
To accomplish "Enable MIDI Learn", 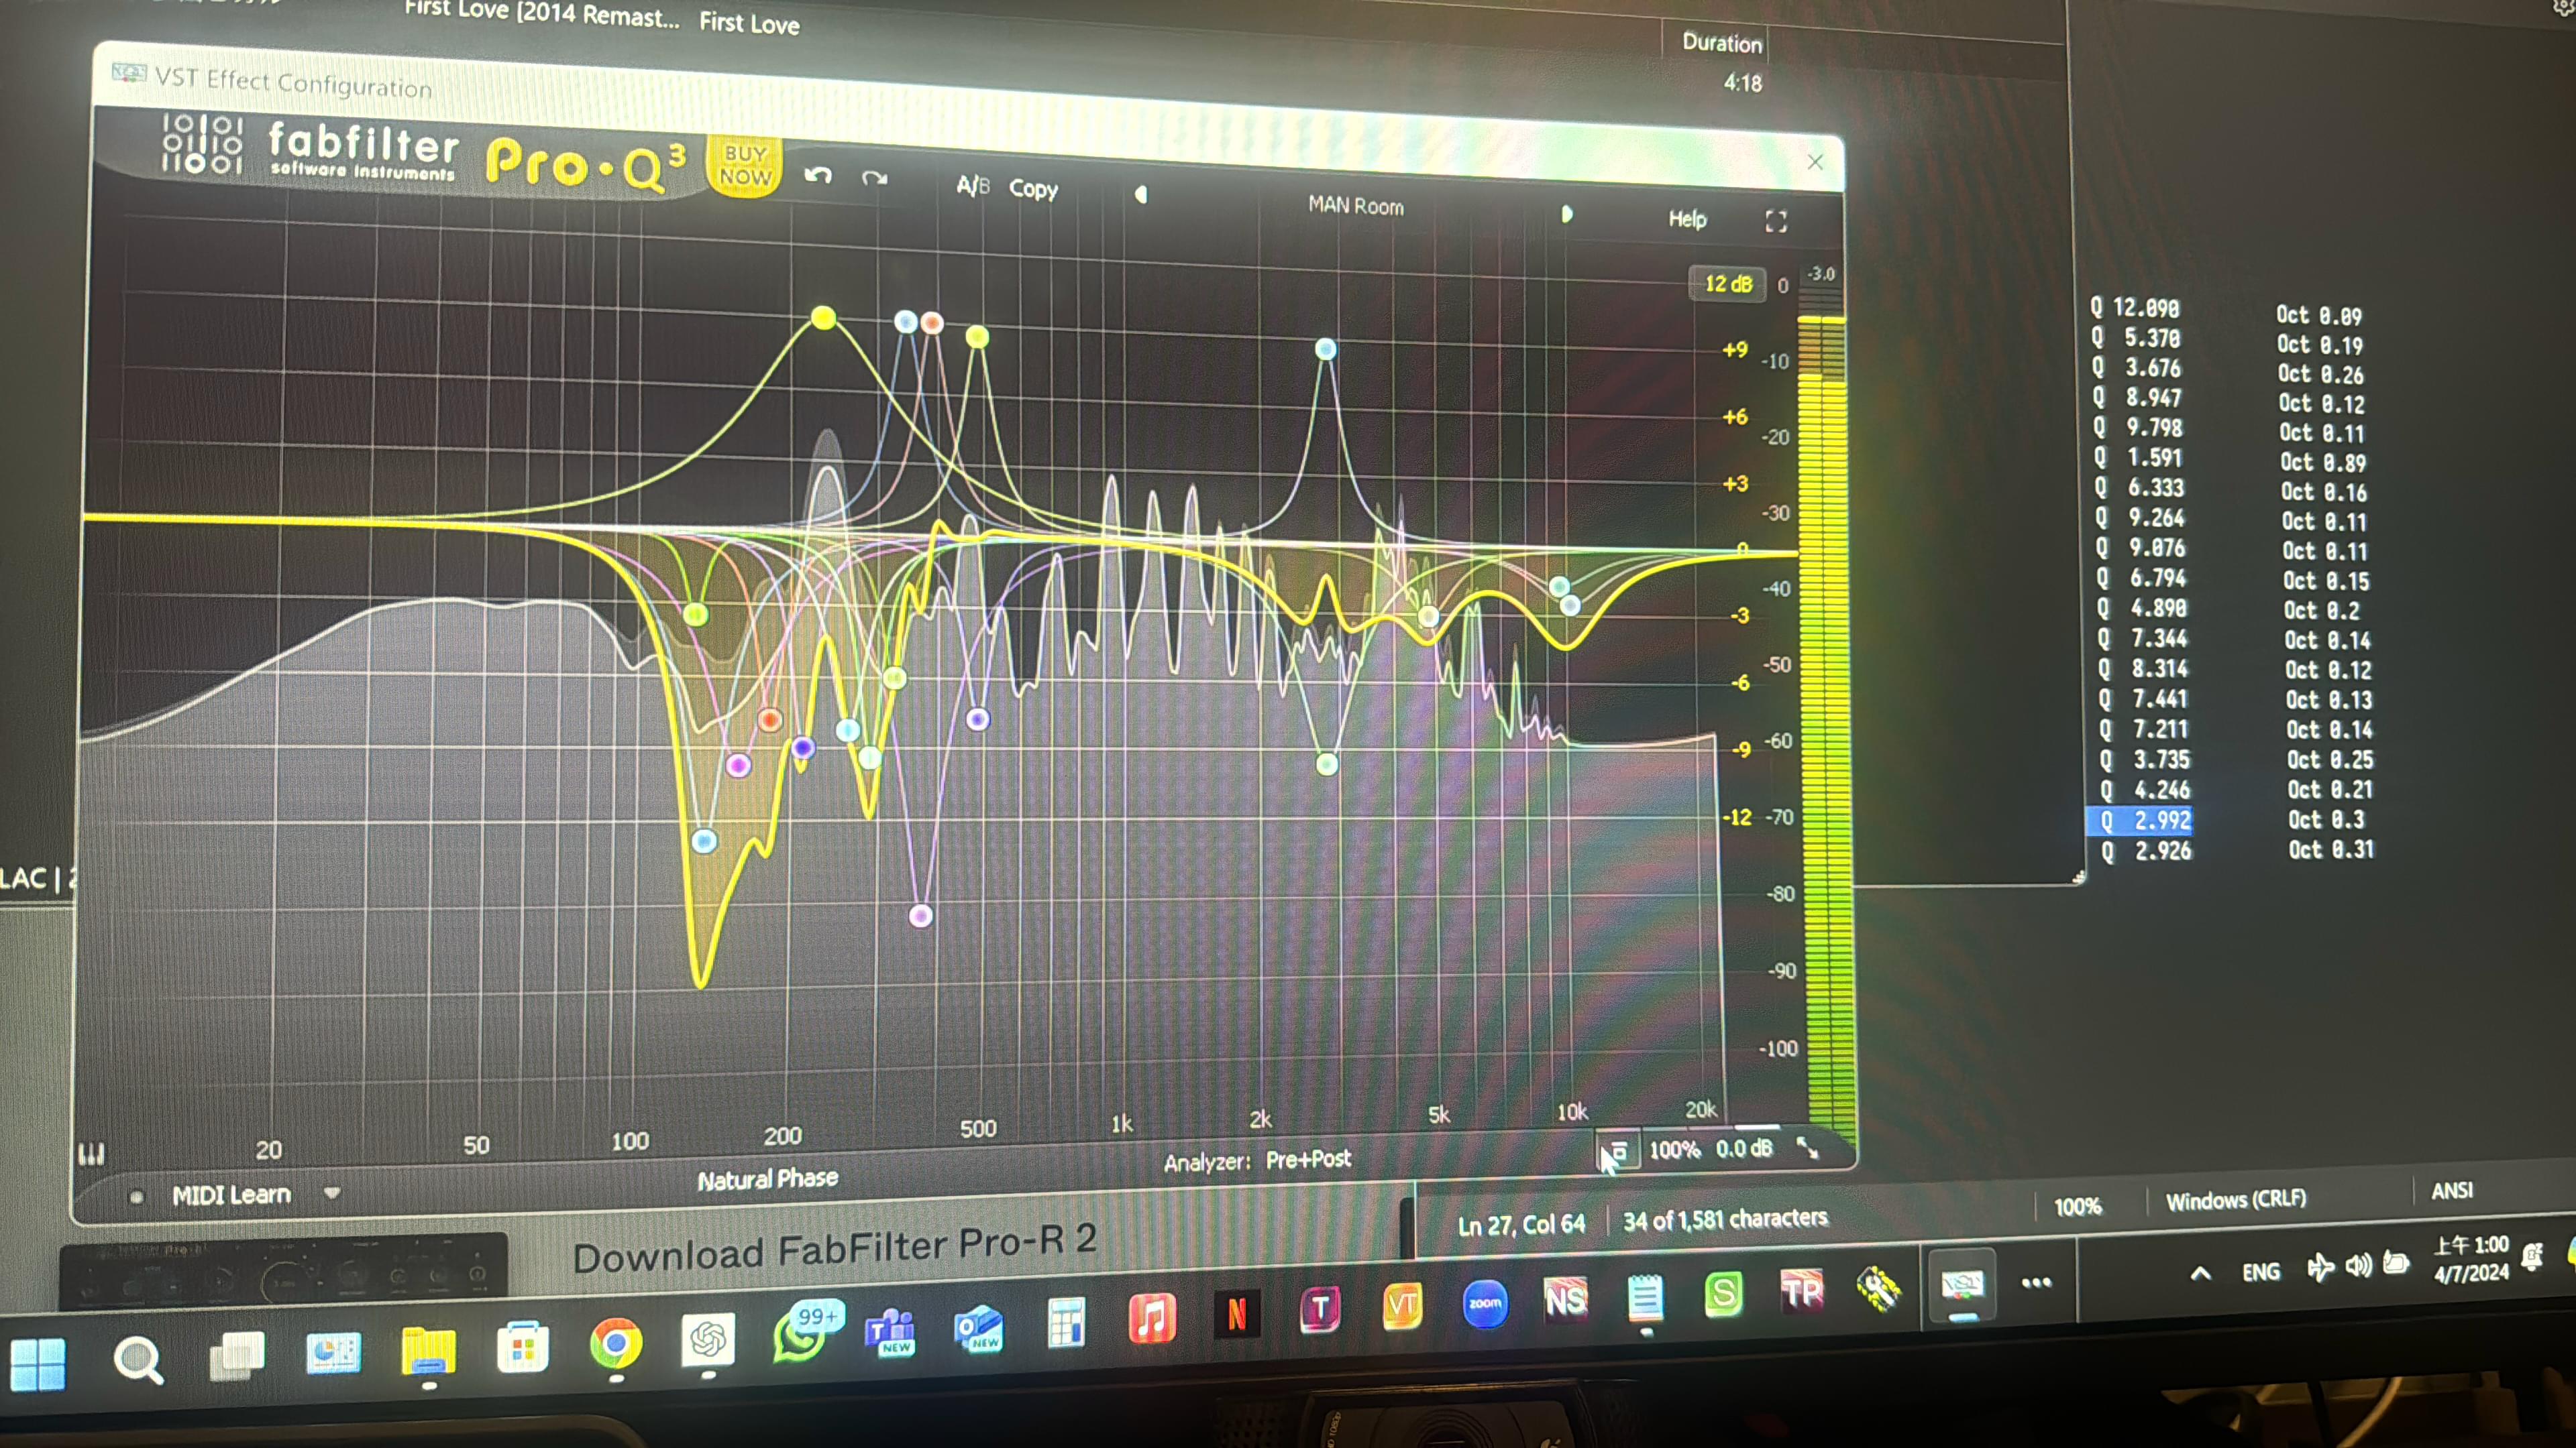I will coord(231,1195).
